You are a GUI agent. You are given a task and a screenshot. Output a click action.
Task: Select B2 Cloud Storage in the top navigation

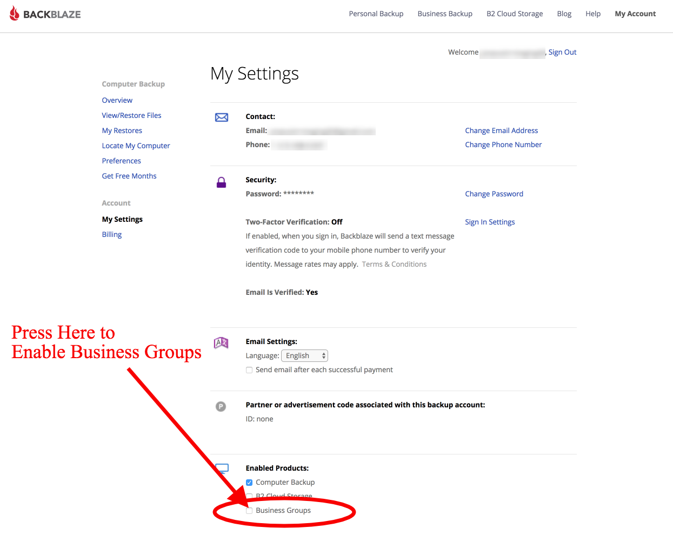(x=515, y=14)
